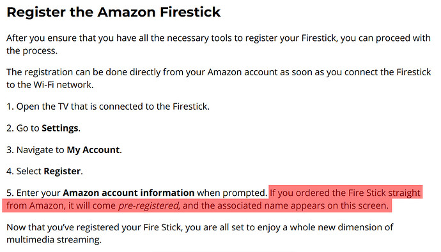The width and height of the screenshot is (441, 252).
Task: Click bold 'Amazon account information' text
Action: [x=128, y=193]
